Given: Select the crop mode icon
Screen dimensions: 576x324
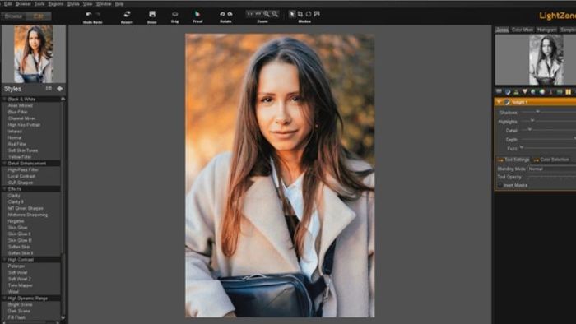Looking at the screenshot, I should coord(300,14).
